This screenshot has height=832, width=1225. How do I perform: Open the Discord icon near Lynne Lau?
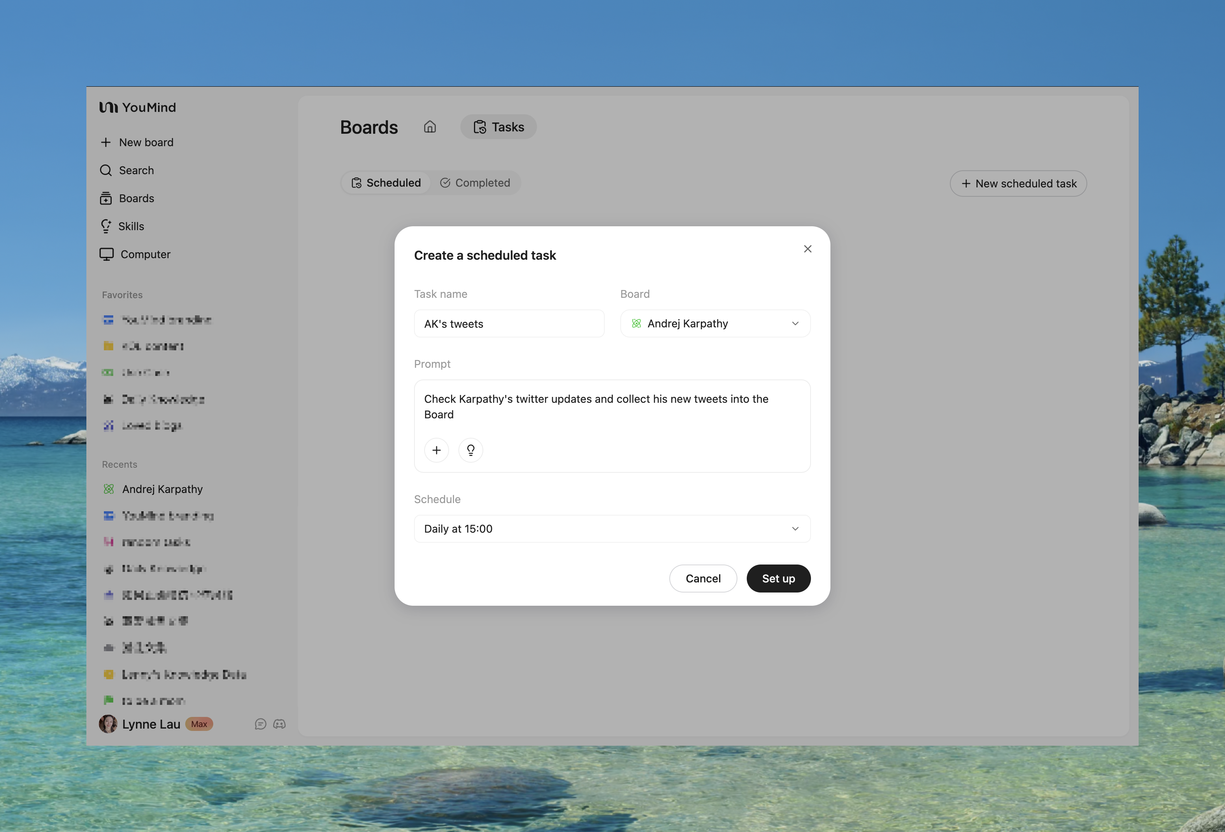(x=279, y=724)
